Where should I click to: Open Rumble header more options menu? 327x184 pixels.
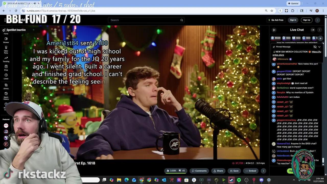click(318, 20)
